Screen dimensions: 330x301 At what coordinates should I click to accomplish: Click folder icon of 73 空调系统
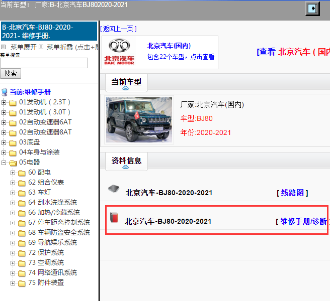click(22, 263)
